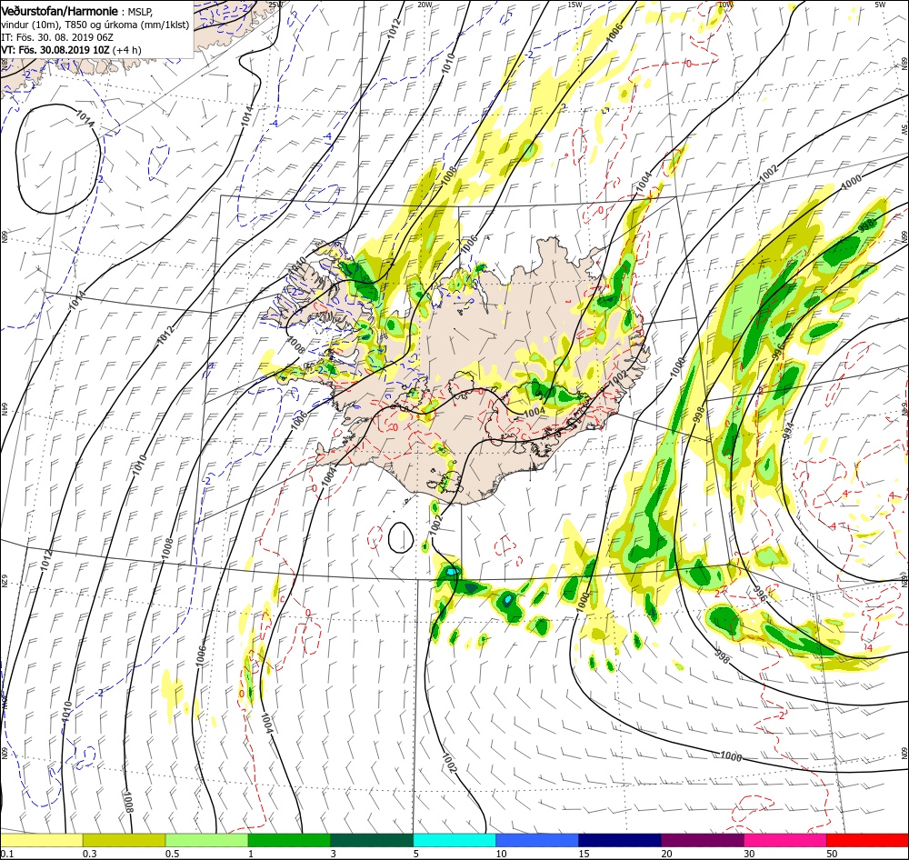This screenshot has height=860, width=909.
Task: Click the '1014' label on the closed oval isobar
Action: [85, 119]
